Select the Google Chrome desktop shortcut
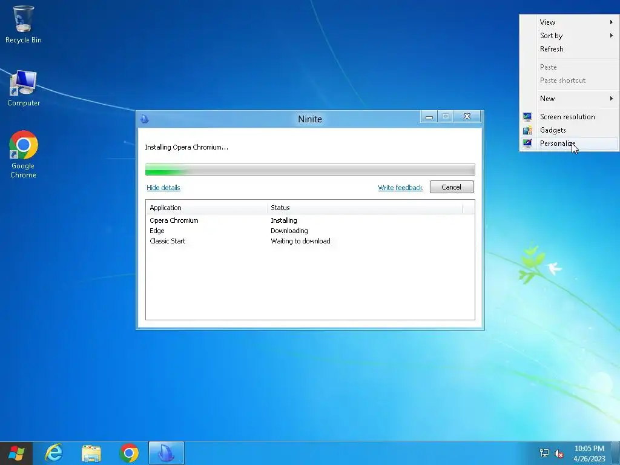 tap(24, 154)
